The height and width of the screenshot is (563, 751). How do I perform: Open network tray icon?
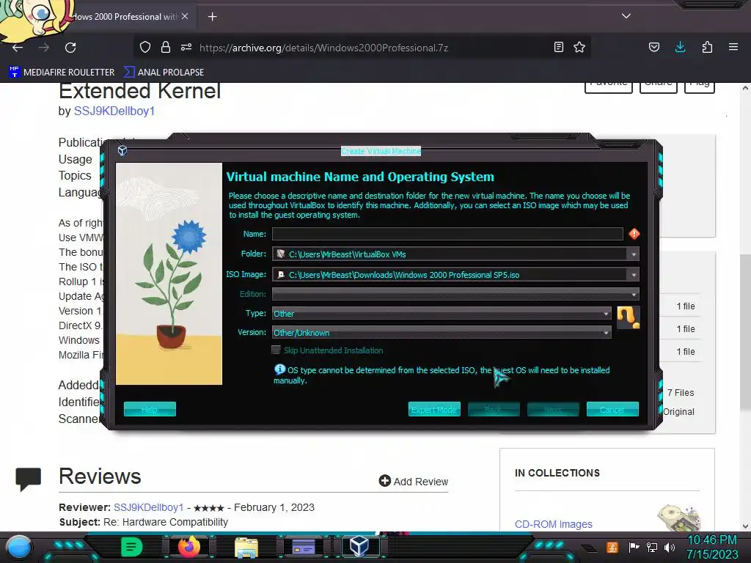[x=652, y=547]
